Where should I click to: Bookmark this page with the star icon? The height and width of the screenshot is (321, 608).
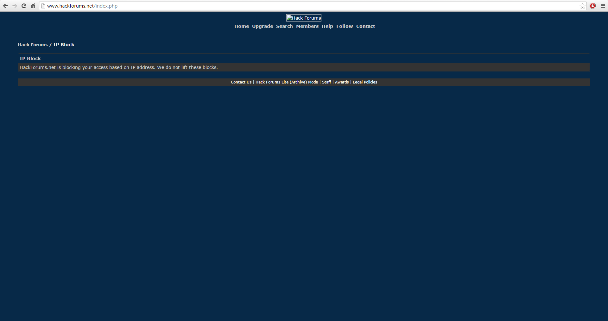(582, 6)
